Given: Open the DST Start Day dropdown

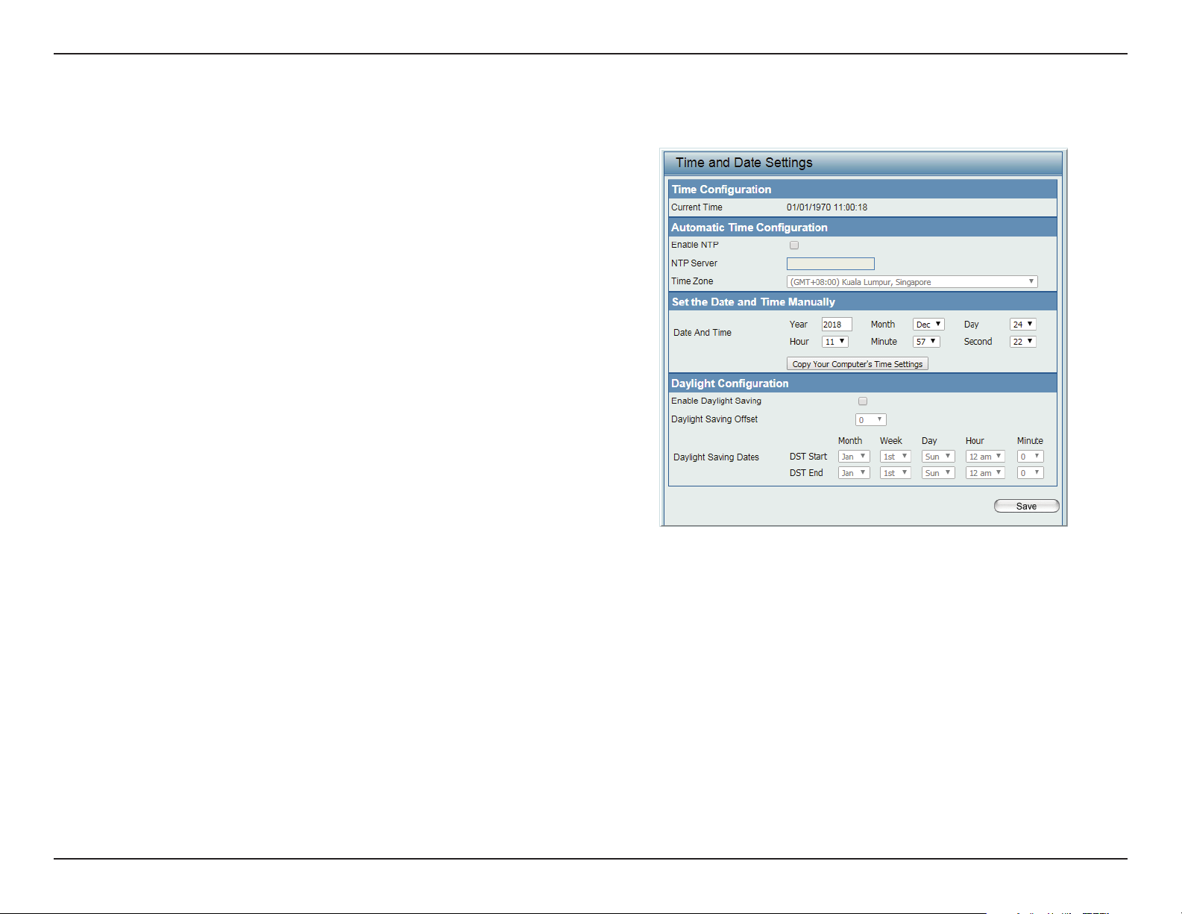Looking at the screenshot, I should [x=938, y=457].
